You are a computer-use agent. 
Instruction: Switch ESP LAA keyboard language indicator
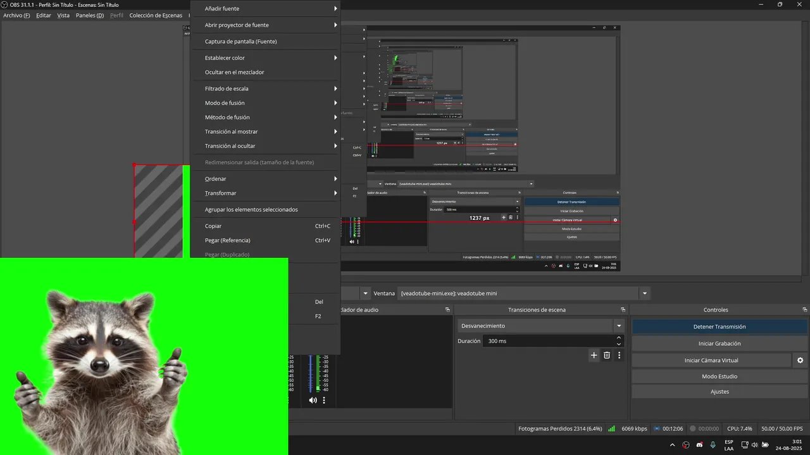[x=729, y=445]
